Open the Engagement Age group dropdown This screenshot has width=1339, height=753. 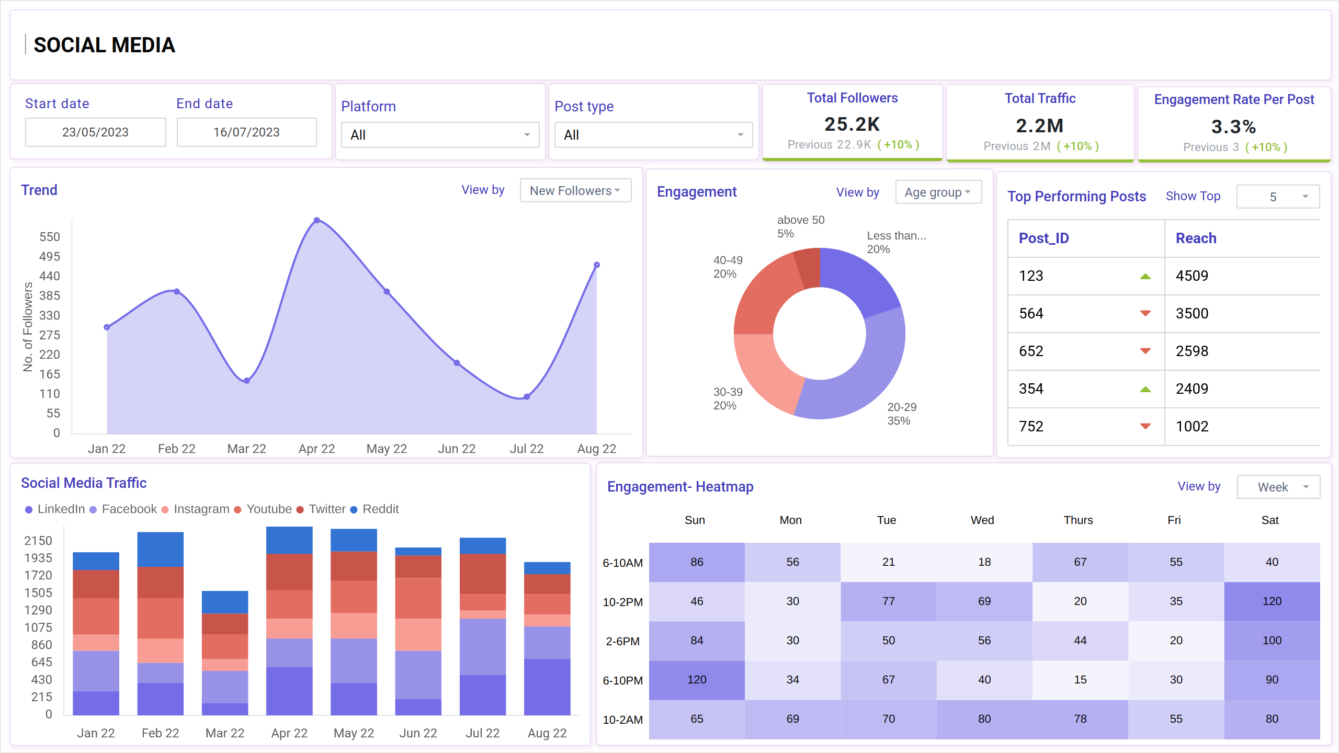click(x=938, y=192)
